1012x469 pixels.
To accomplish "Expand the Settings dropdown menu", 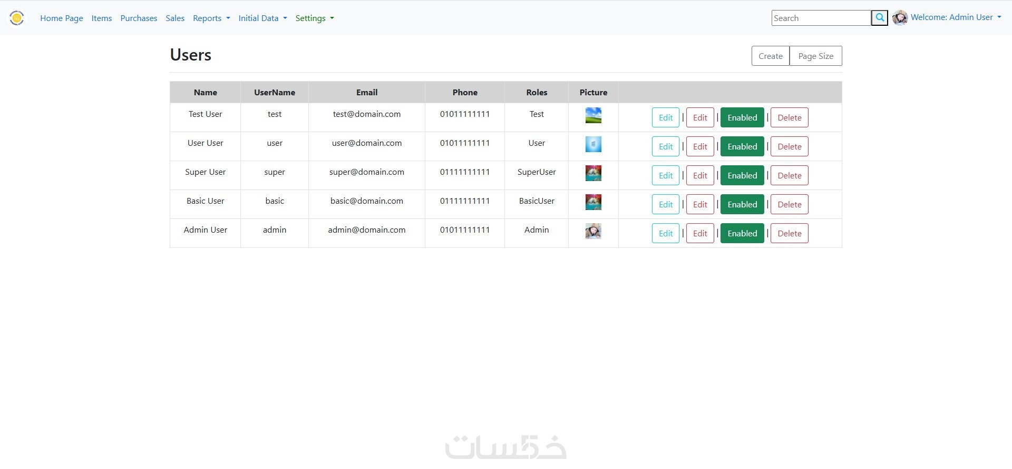I will click(315, 18).
